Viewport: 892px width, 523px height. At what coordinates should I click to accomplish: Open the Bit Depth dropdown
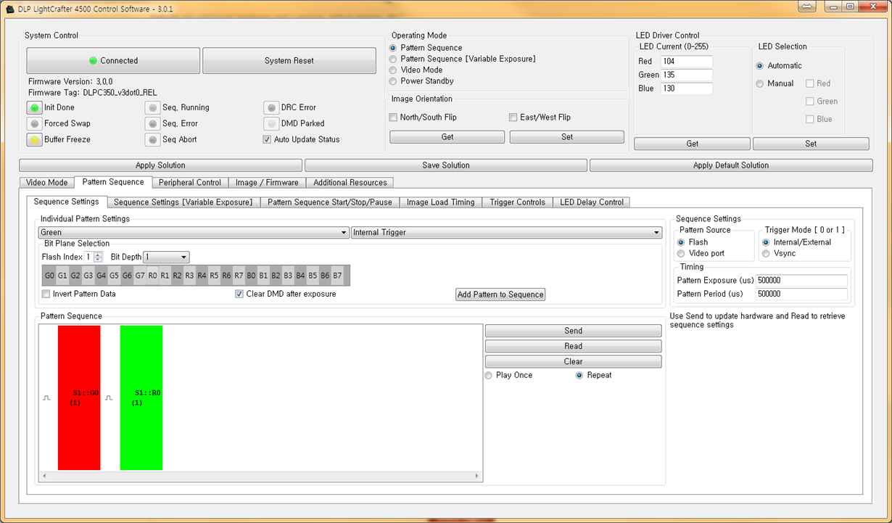166,257
